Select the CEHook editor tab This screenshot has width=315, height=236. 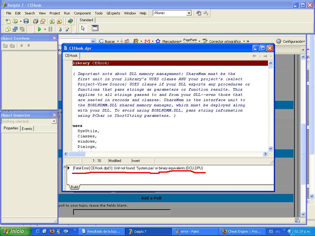[71, 56]
